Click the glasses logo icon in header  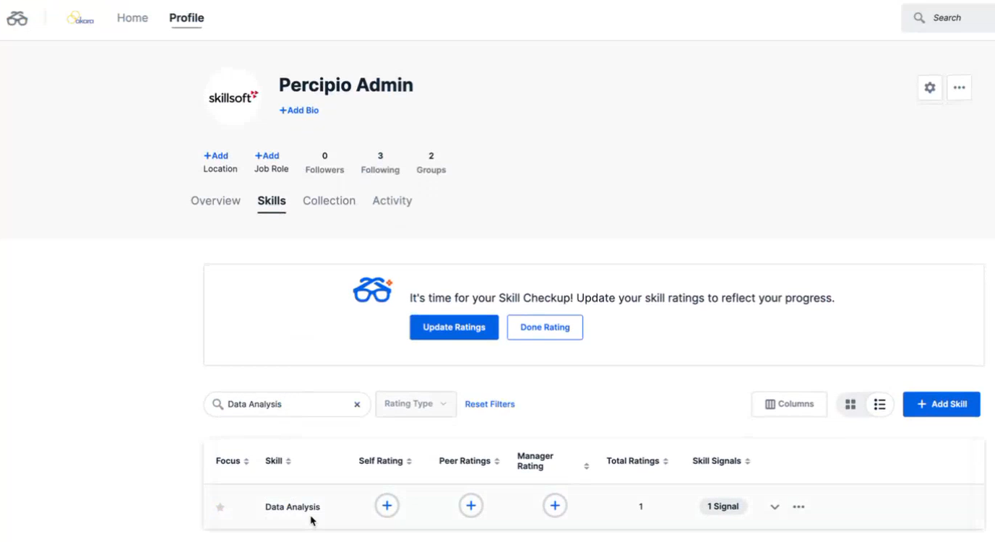(17, 18)
